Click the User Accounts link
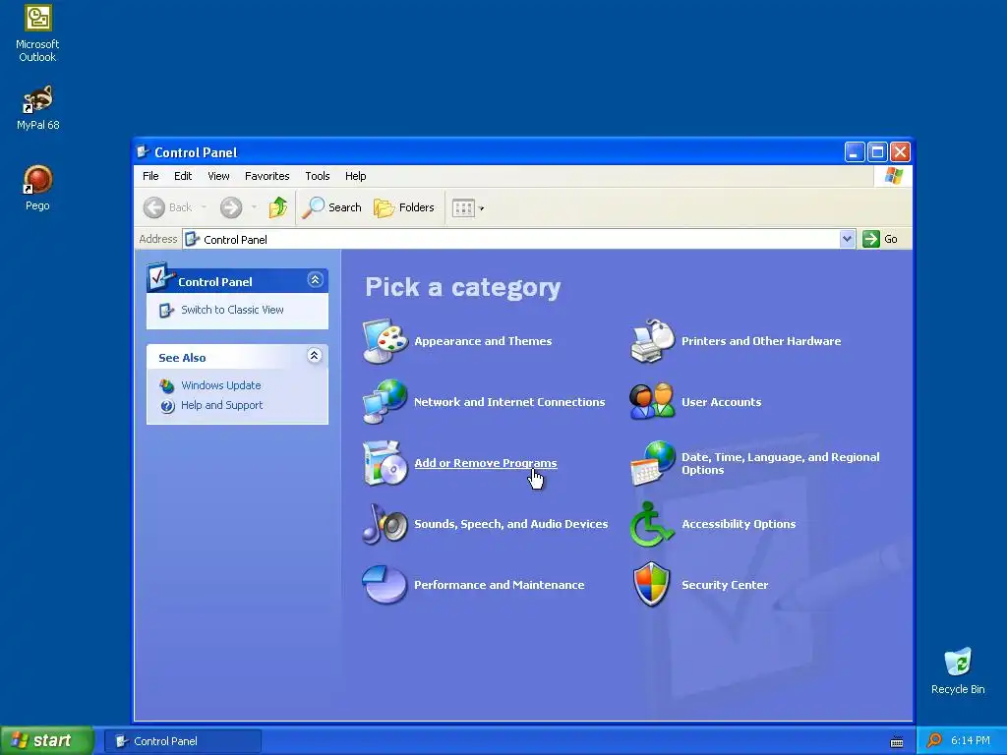1007x755 pixels. [x=721, y=402]
